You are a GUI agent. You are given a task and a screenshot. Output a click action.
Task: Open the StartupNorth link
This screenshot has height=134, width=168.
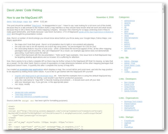[x=130, y=108]
